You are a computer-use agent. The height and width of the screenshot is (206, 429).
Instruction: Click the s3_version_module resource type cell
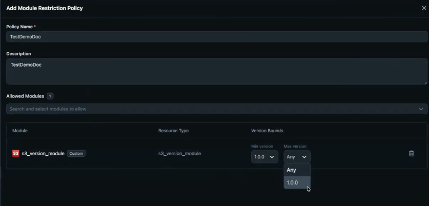[x=179, y=153]
